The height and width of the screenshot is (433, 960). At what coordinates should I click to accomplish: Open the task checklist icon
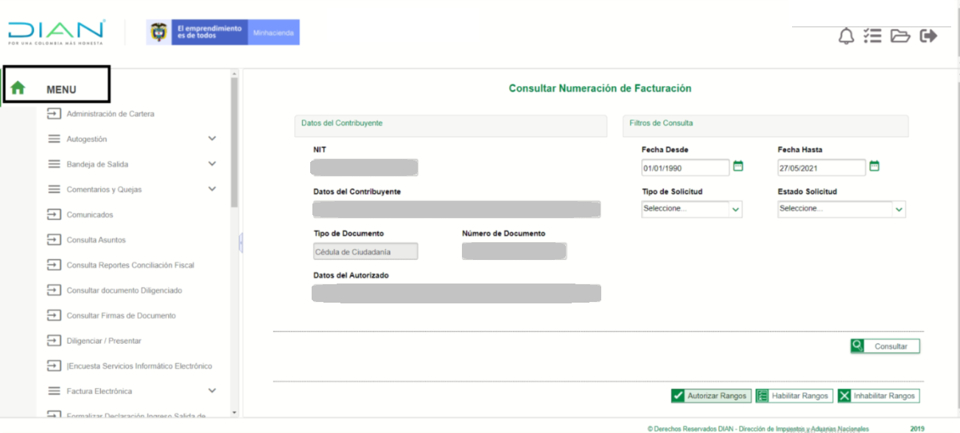872,36
